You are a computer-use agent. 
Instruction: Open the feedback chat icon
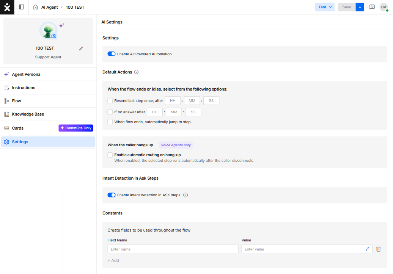pyautogui.click(x=372, y=7)
